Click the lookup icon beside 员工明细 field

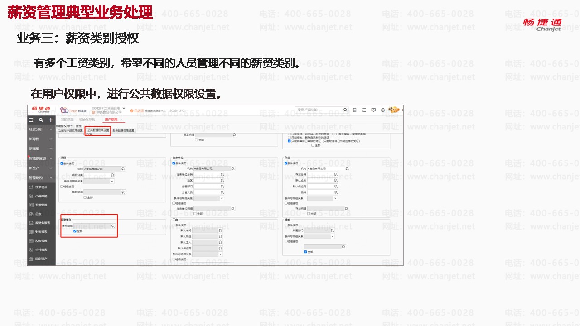point(234,135)
